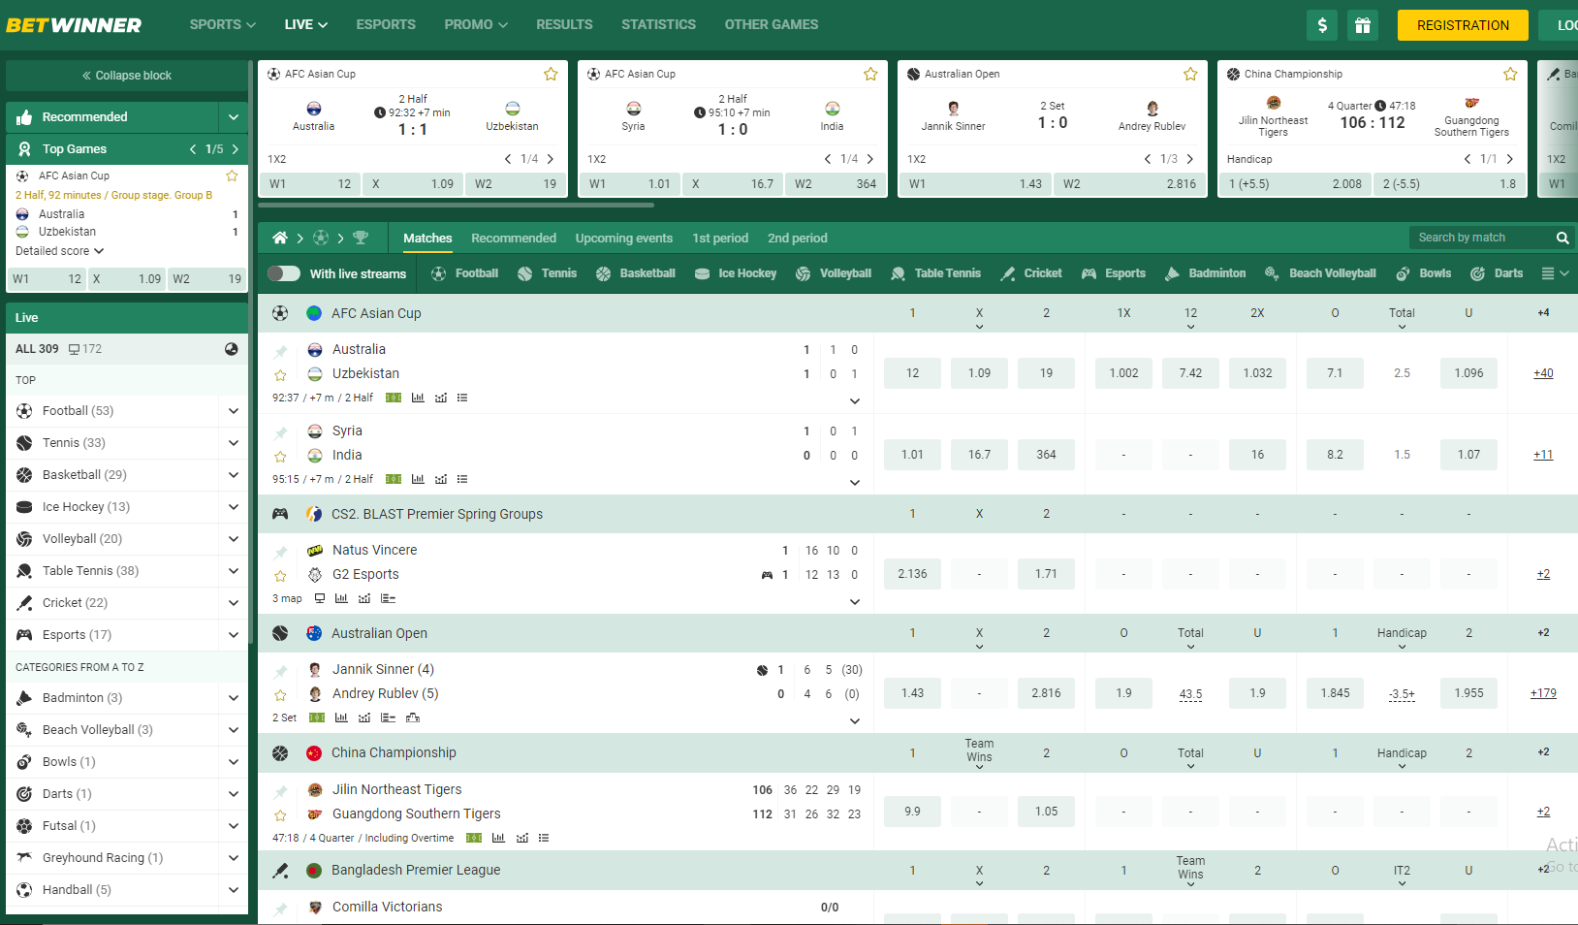Switch to Upcoming events tab
This screenshot has height=925, width=1578.
pyautogui.click(x=623, y=238)
